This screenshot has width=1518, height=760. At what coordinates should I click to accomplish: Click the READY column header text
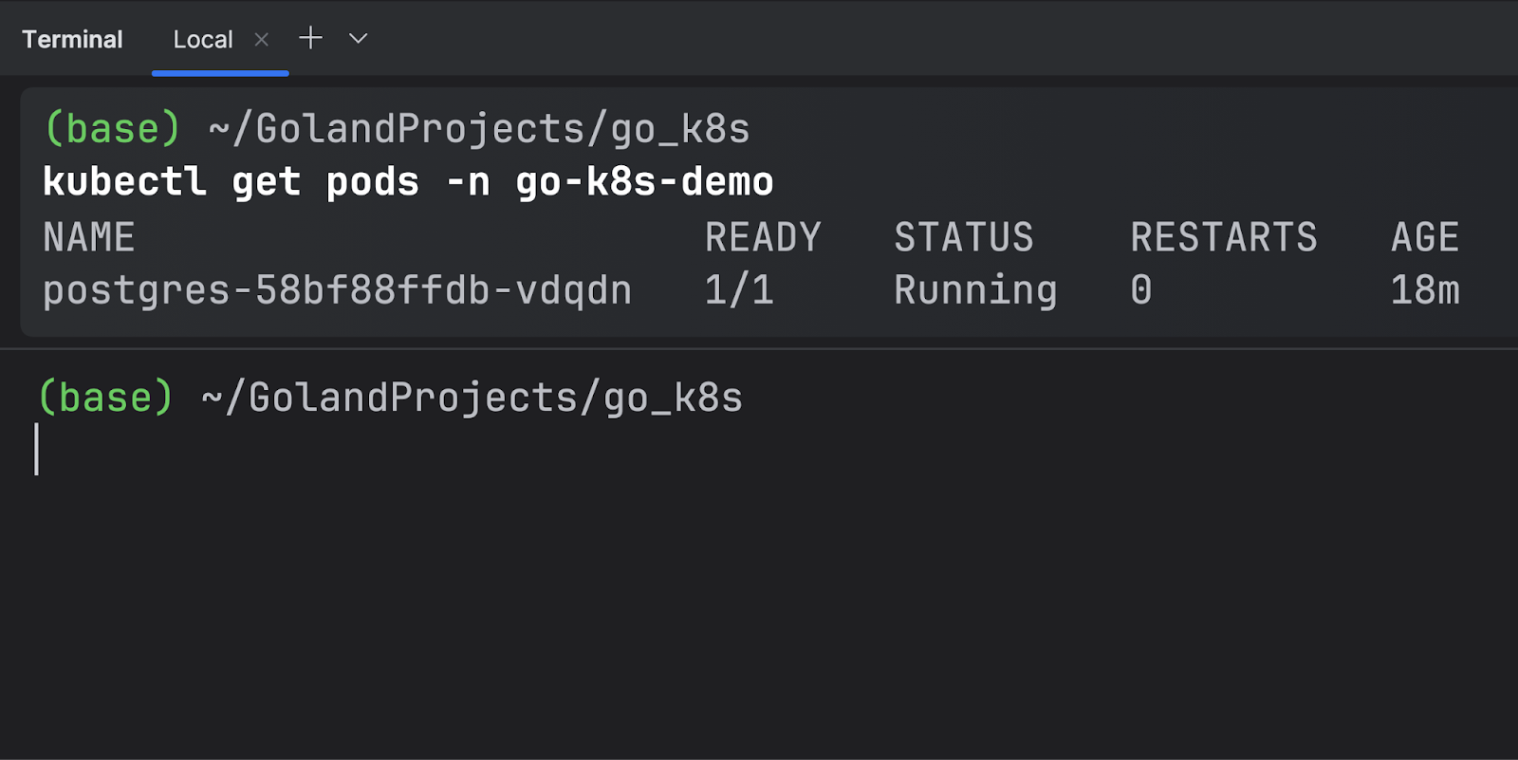763,237
